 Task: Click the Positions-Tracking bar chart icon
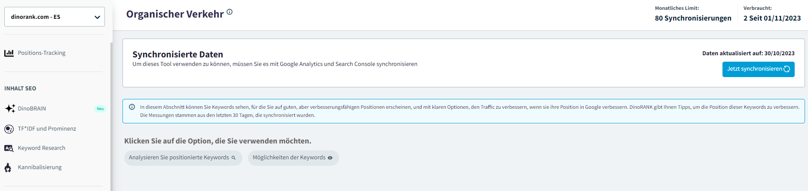(9, 53)
